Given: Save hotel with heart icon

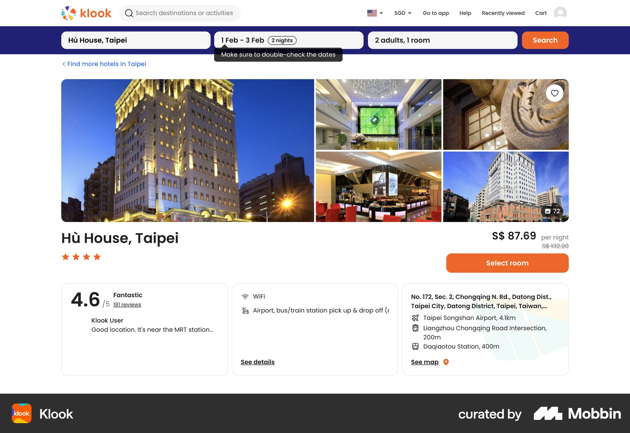Looking at the screenshot, I should click(x=555, y=93).
